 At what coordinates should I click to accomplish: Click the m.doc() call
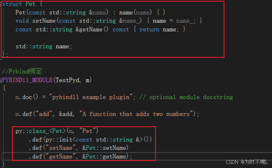(26, 97)
